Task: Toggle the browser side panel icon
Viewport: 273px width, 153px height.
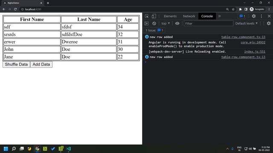Action: point(246,9)
